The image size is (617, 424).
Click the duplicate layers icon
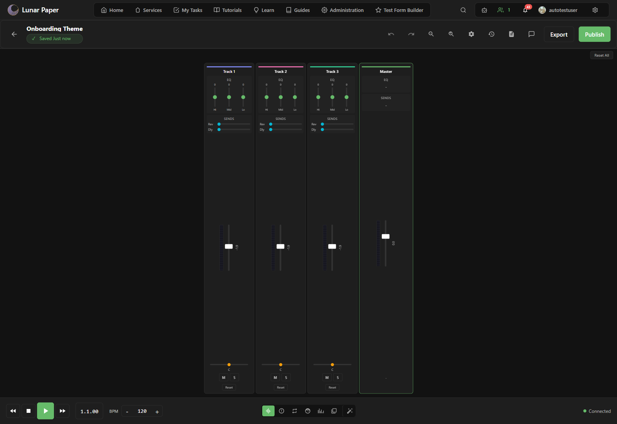point(334,411)
